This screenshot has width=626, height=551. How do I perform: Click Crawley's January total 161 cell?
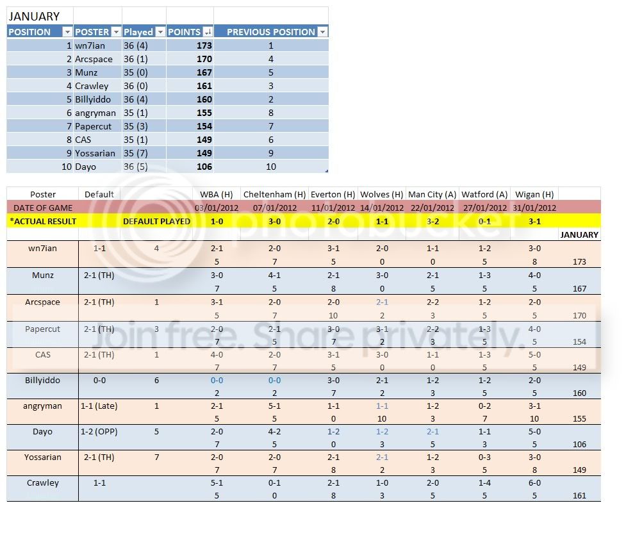[579, 495]
